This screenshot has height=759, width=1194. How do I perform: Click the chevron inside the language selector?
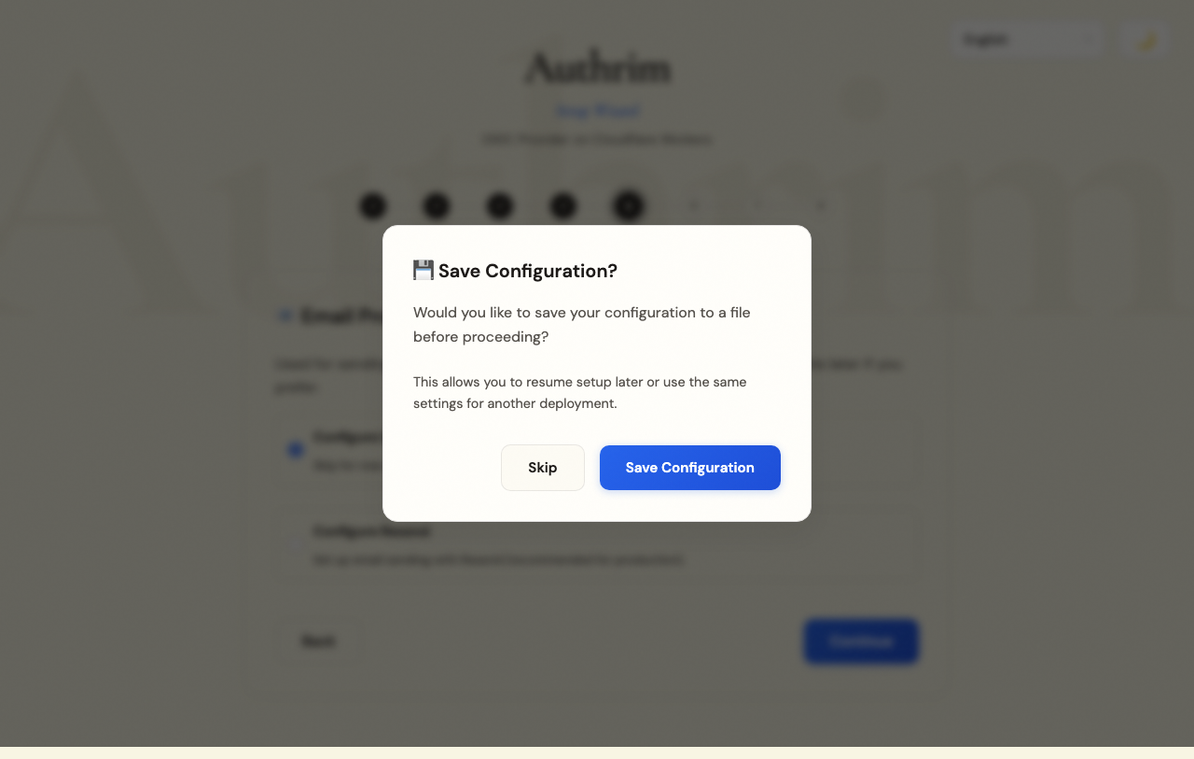(1088, 39)
